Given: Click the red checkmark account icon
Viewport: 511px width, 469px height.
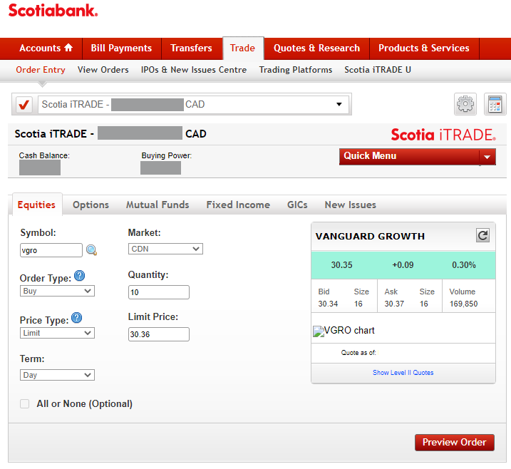Looking at the screenshot, I should pyautogui.click(x=24, y=105).
